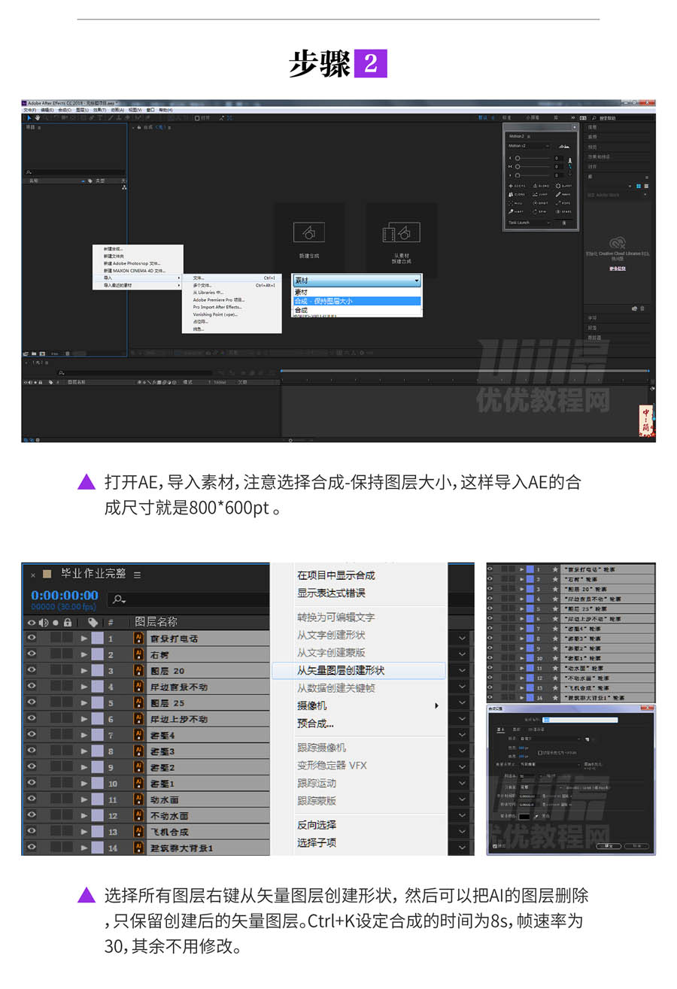Expand layer 不动水面 with its triangle
677x989 pixels.
pyautogui.click(x=84, y=815)
